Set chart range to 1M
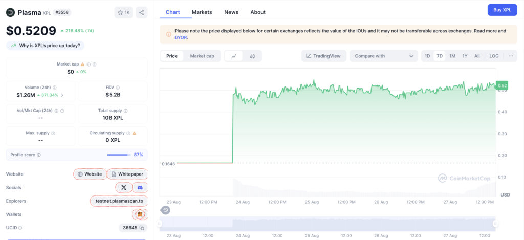 click(452, 56)
